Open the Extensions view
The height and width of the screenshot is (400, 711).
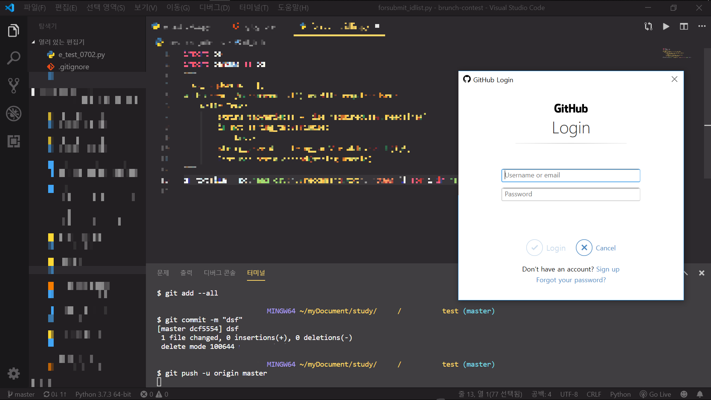click(14, 141)
